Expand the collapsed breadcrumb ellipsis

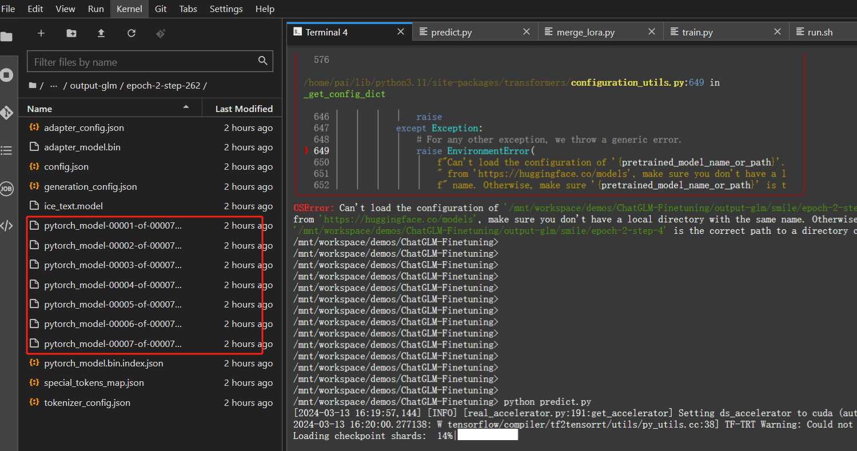coord(54,86)
